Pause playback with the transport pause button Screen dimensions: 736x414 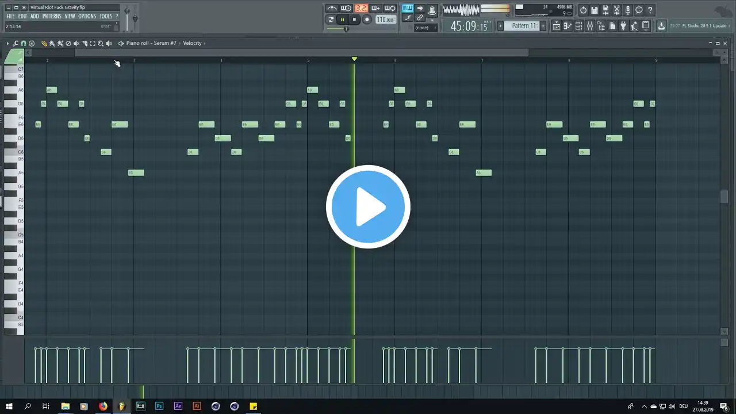(342, 20)
